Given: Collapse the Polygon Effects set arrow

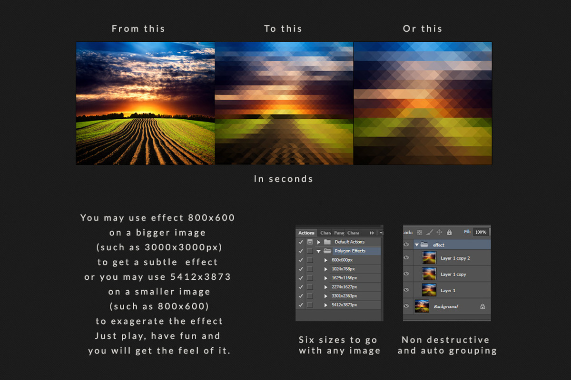Looking at the screenshot, I should 318,251.
